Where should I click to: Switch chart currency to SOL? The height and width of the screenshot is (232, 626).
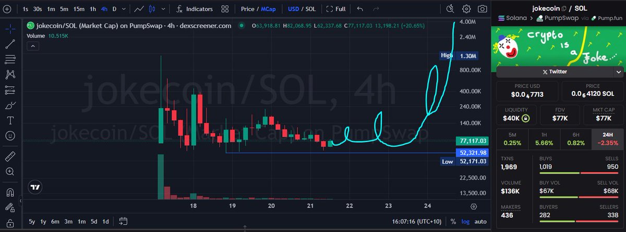point(310,9)
